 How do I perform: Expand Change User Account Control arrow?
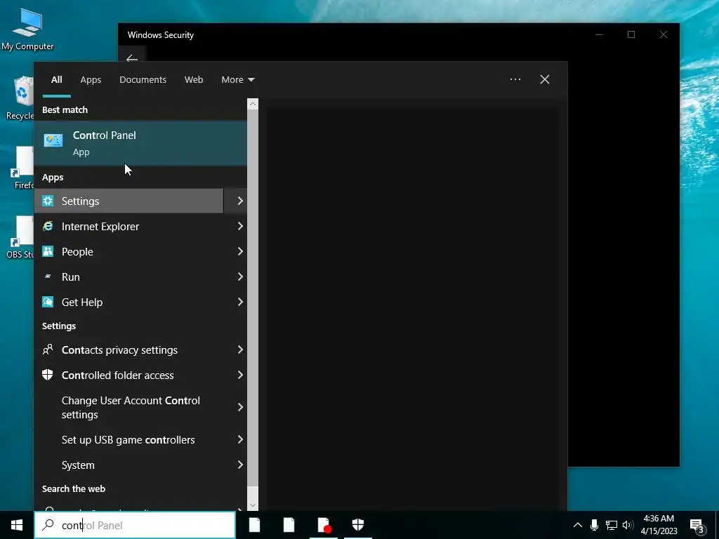pos(240,407)
